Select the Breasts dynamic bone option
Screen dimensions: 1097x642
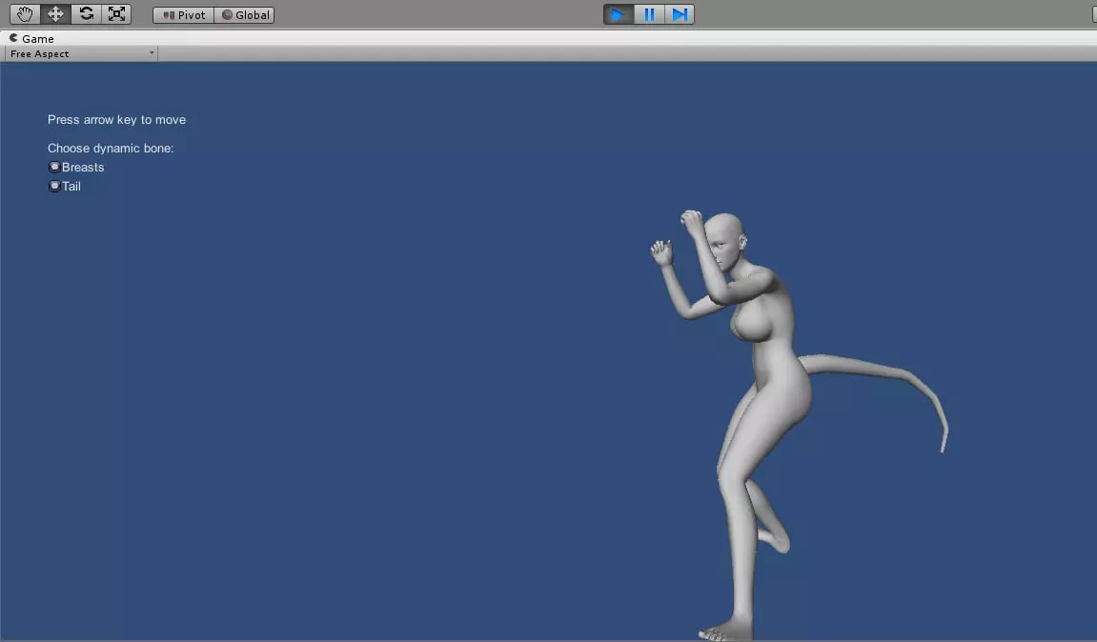[x=54, y=166]
